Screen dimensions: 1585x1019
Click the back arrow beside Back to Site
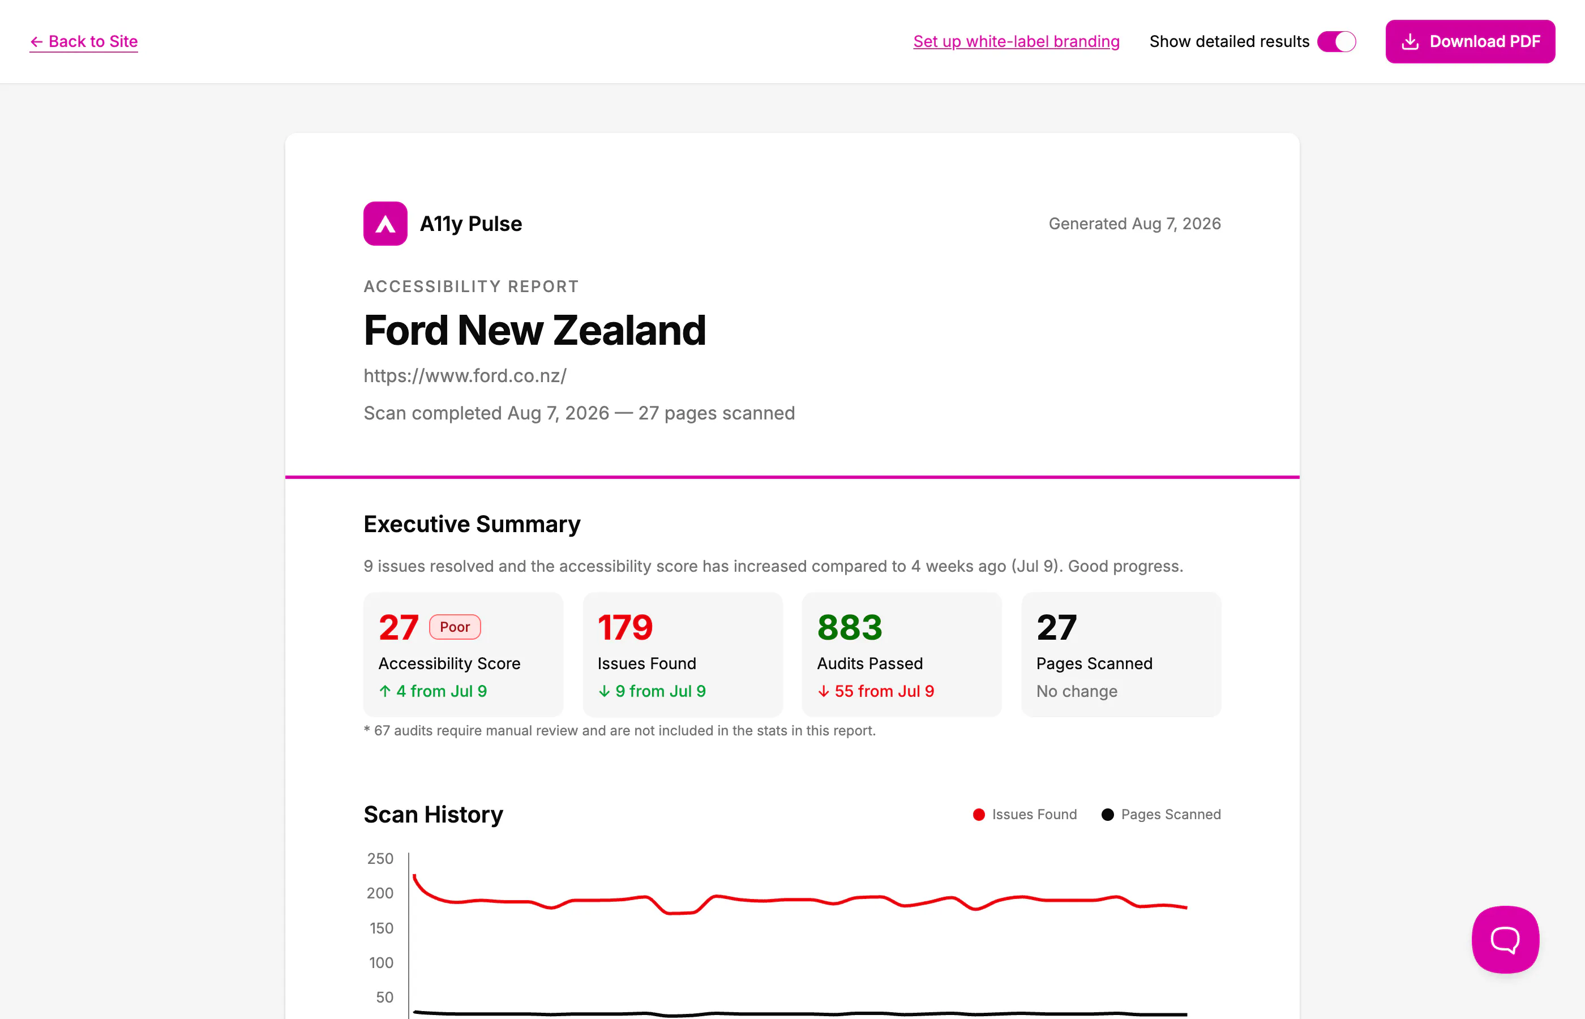click(36, 42)
